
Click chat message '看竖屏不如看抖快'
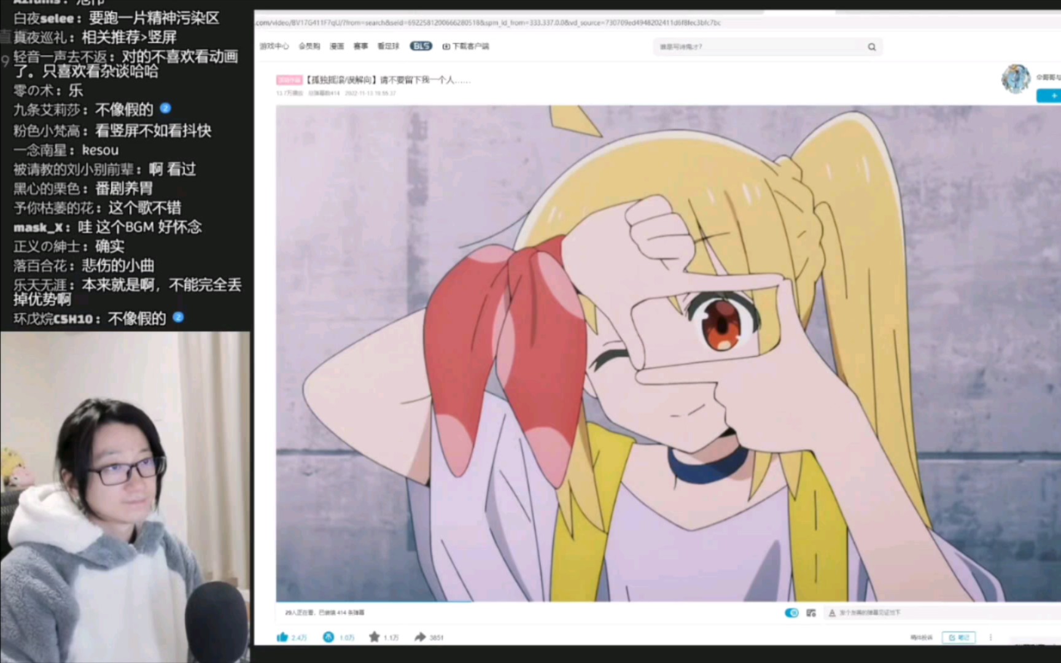pos(153,131)
